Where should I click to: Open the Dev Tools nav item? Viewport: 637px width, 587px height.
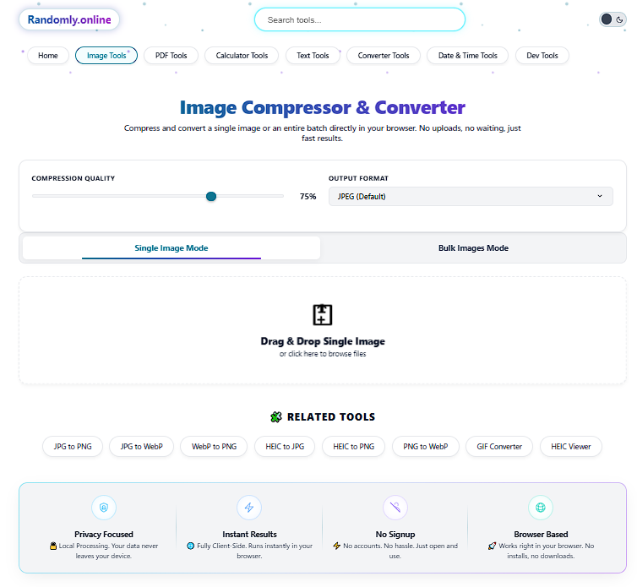point(542,55)
